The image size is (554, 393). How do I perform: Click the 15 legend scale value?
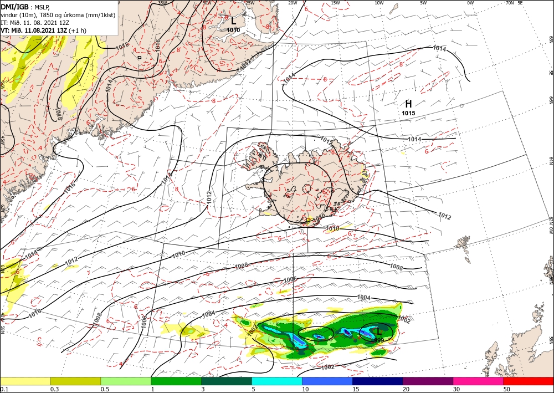point(356,389)
